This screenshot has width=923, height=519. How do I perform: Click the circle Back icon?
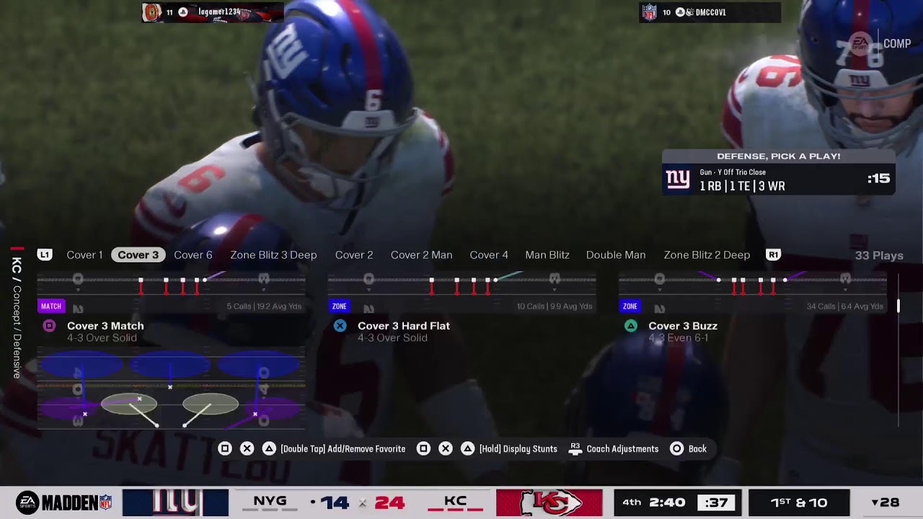point(676,448)
